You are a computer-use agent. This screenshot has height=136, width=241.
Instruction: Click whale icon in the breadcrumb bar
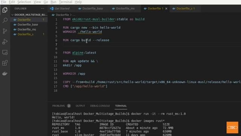click(53, 15)
